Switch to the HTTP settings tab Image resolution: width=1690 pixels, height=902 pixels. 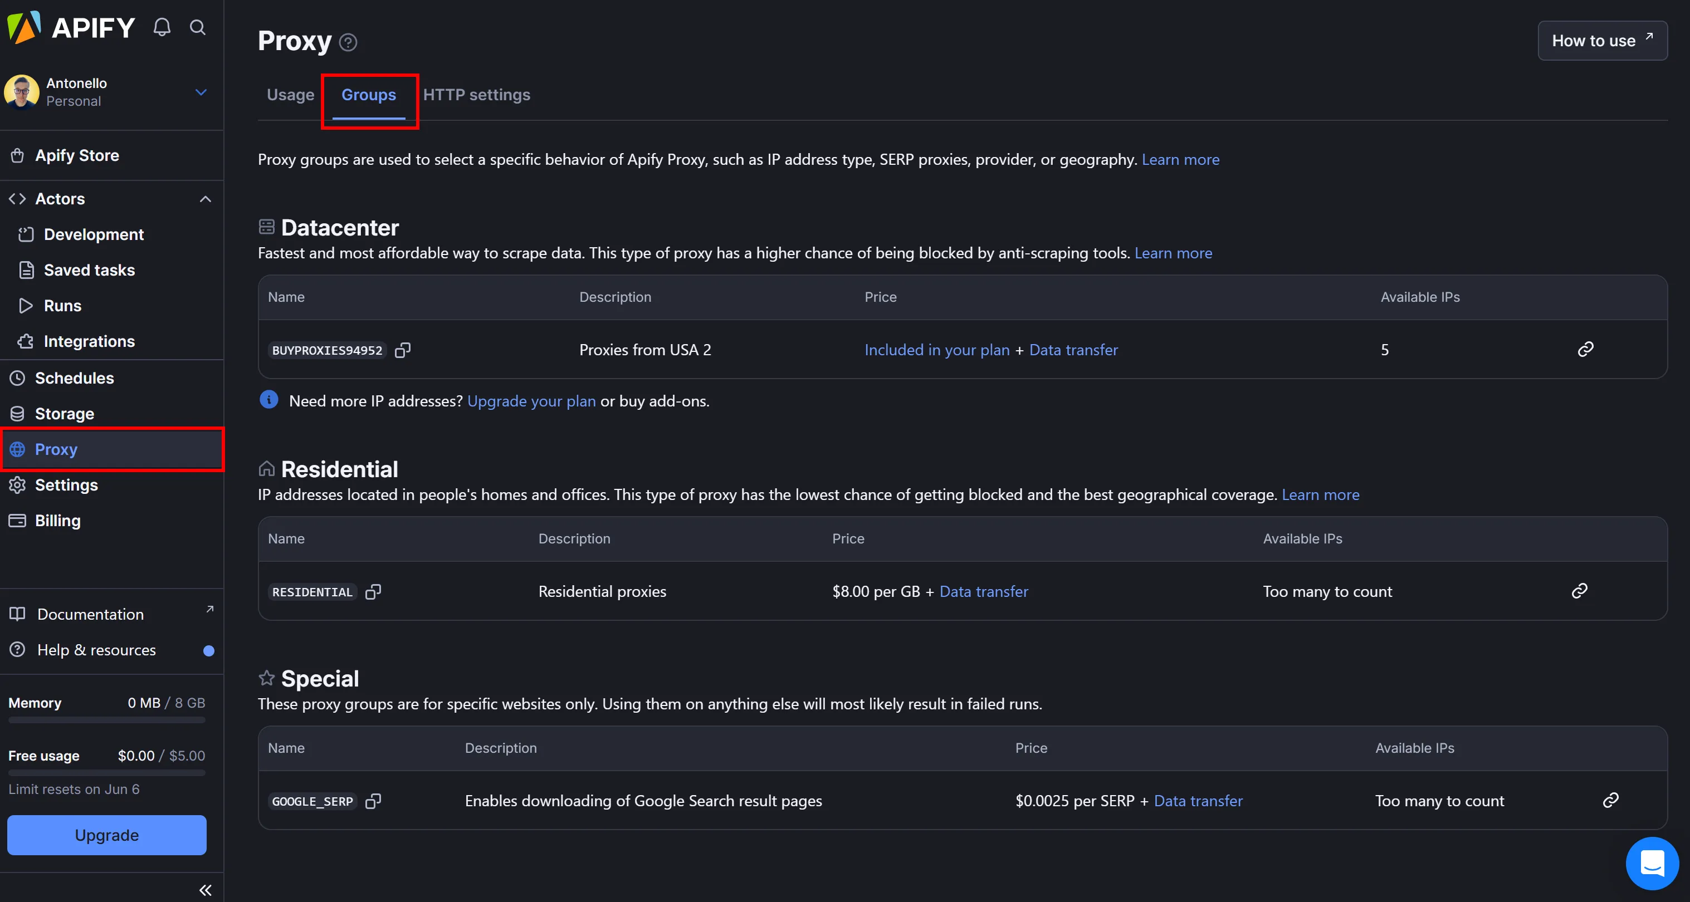pos(476,95)
